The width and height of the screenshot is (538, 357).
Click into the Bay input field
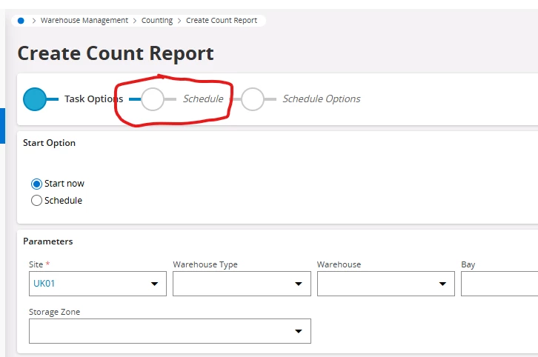point(499,284)
